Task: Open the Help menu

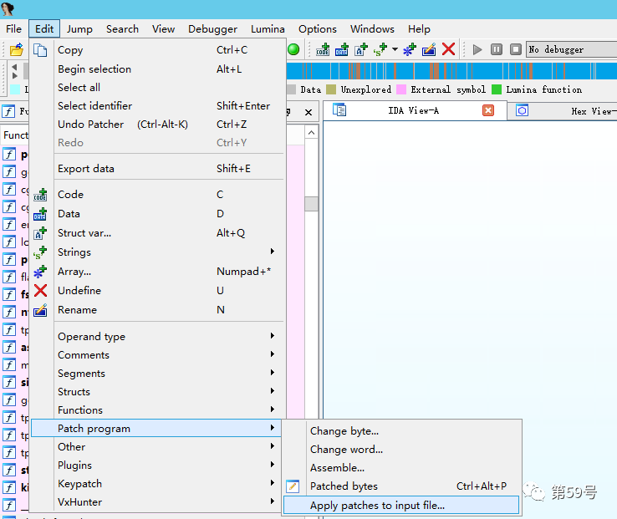Action: click(419, 29)
